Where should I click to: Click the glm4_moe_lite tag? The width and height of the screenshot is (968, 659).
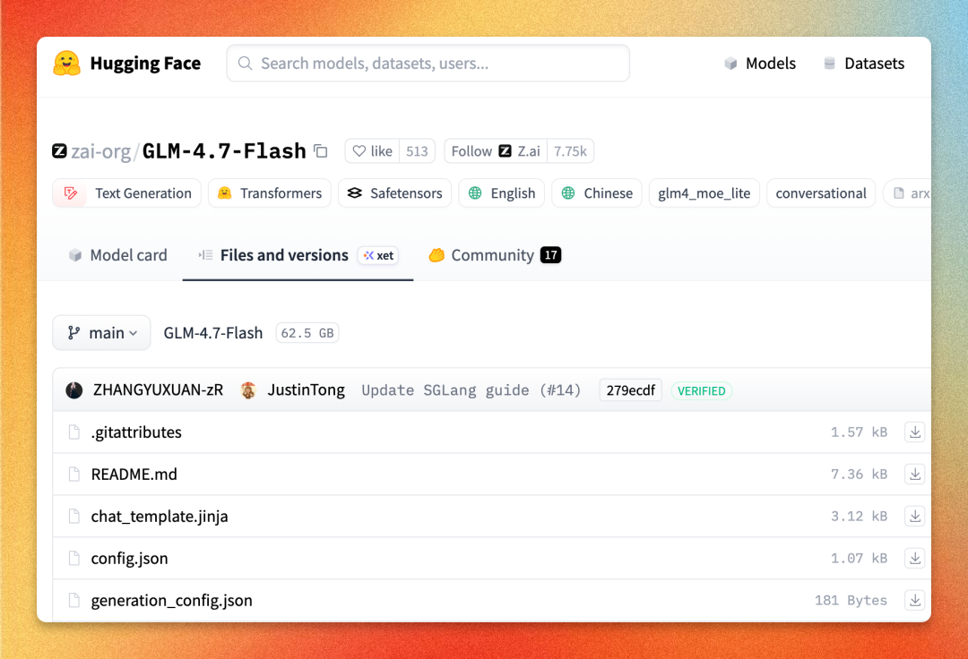click(x=704, y=193)
